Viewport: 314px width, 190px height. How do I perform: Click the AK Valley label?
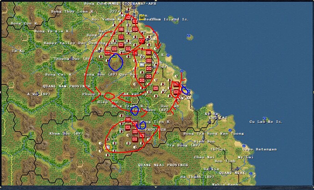pyautogui.click(x=135, y=94)
